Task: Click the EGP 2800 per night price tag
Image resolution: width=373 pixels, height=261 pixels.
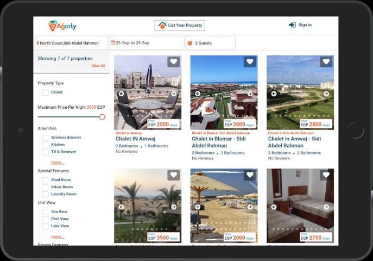Action: [315, 124]
